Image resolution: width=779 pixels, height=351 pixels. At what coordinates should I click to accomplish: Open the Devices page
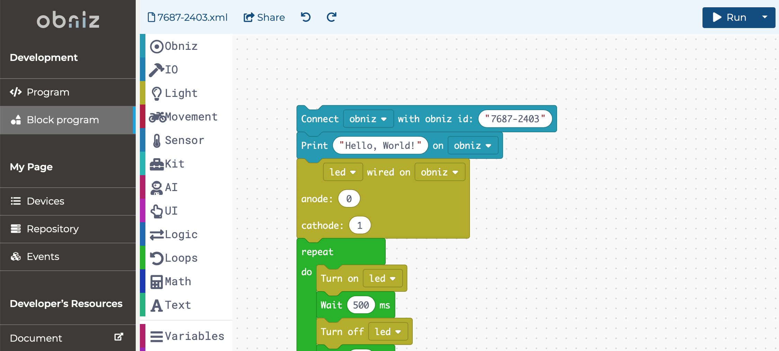coord(45,201)
